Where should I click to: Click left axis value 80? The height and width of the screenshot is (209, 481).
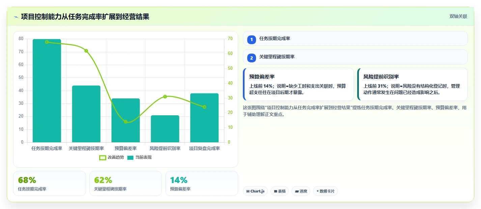pyautogui.click(x=21, y=39)
